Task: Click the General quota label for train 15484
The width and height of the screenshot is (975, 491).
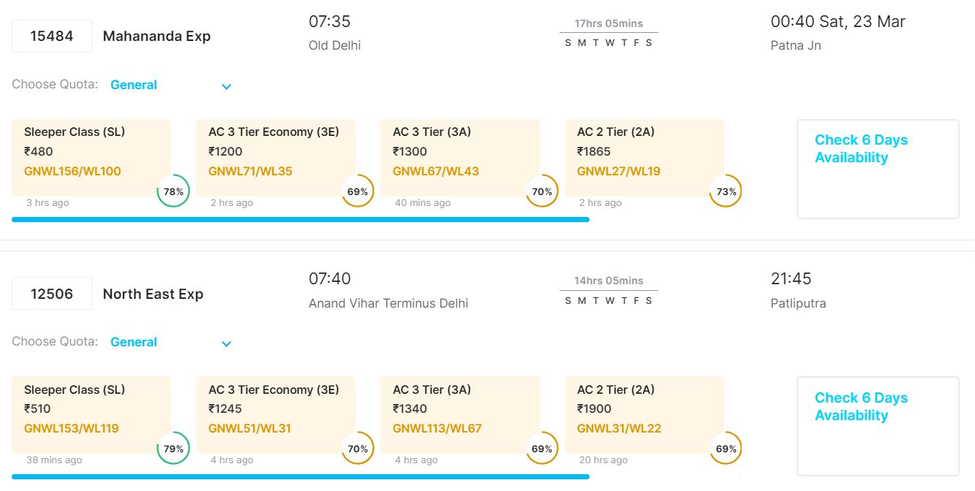Action: 134,85
